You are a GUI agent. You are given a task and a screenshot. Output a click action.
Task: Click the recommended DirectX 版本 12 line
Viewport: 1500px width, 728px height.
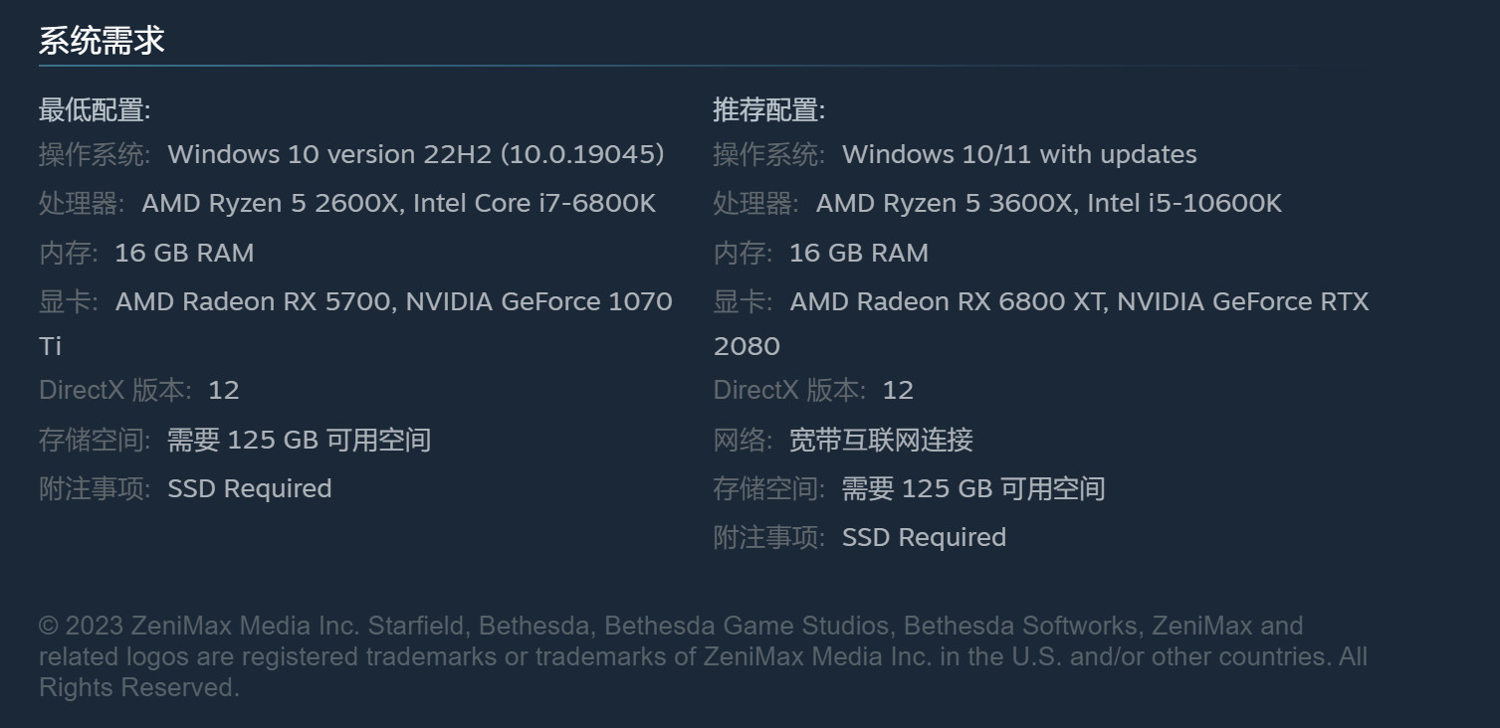(813, 390)
